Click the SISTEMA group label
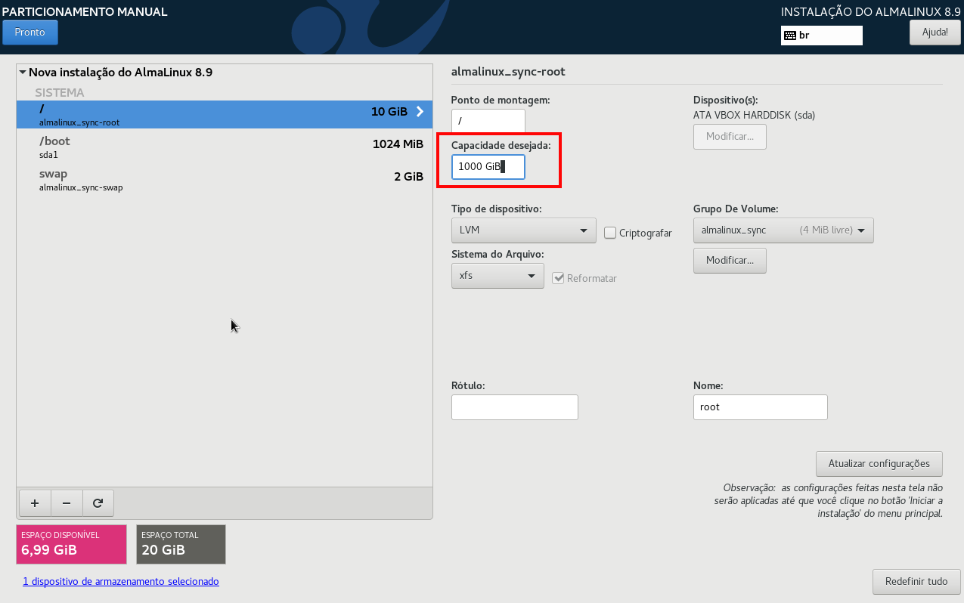Screen dimensions: 964x603 coord(60,92)
